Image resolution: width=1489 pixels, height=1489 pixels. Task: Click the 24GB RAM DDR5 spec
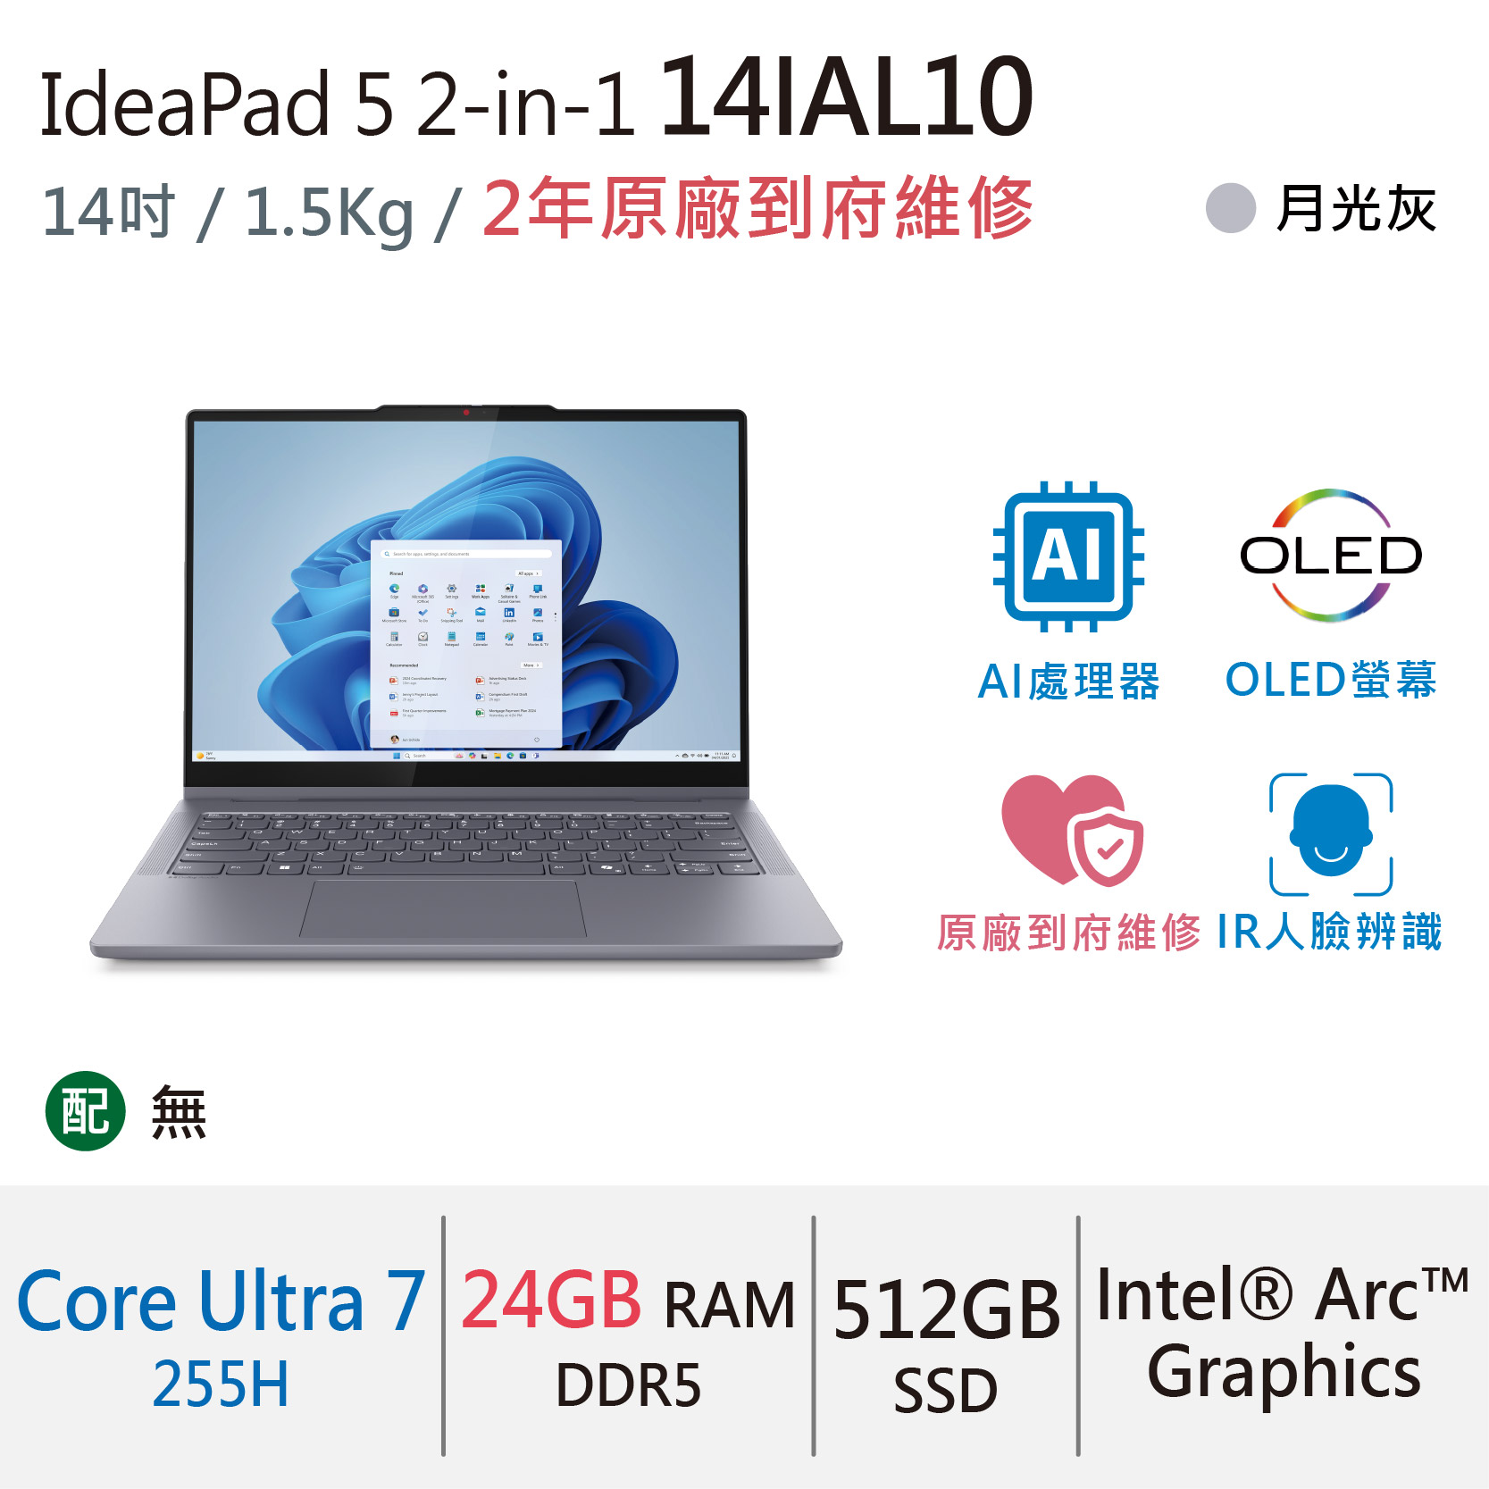click(x=628, y=1337)
